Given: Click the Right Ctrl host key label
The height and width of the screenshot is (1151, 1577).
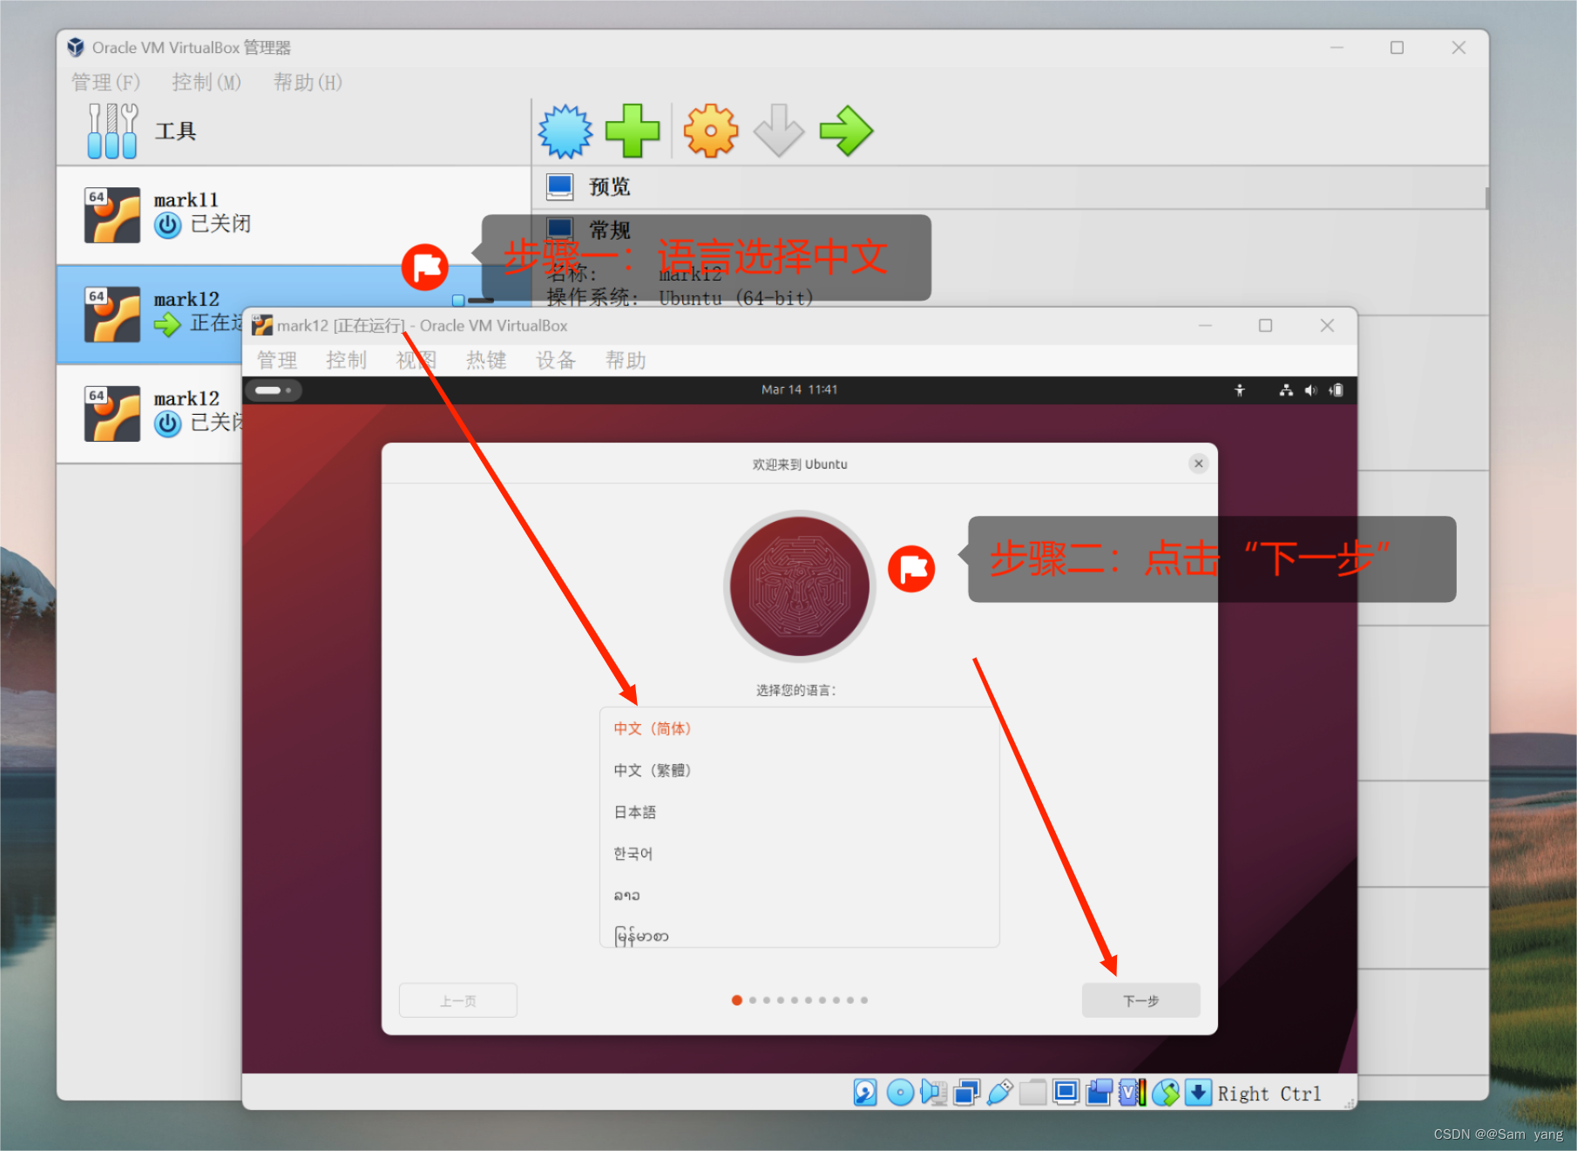Looking at the screenshot, I should click(x=1269, y=1093).
